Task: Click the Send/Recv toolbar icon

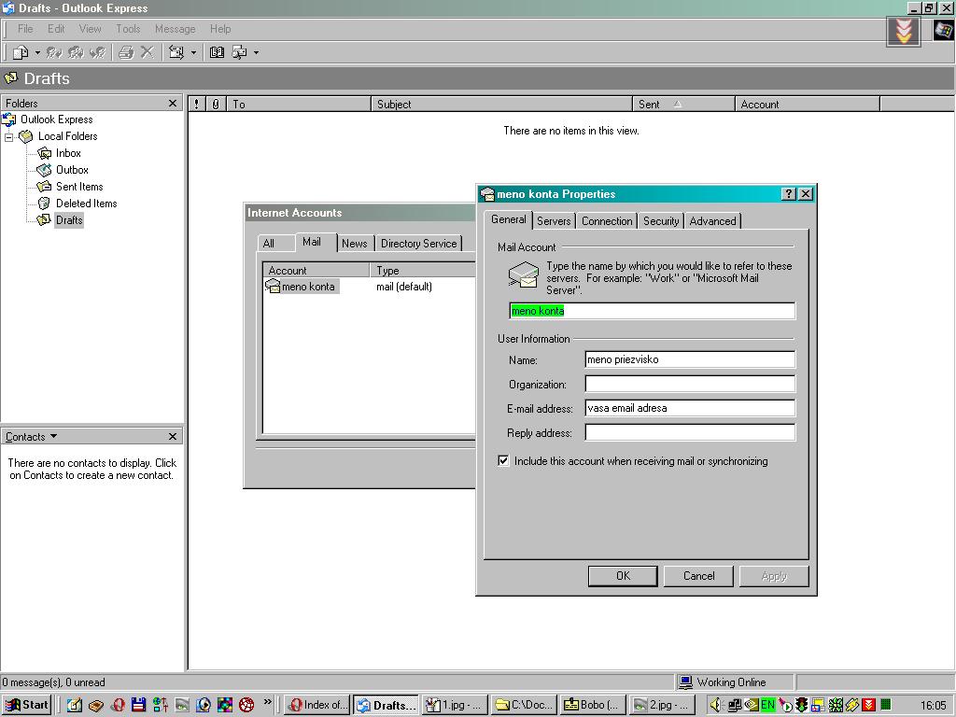Action: 176,52
